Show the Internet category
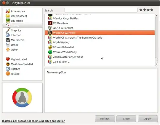 (x=16, y=35)
